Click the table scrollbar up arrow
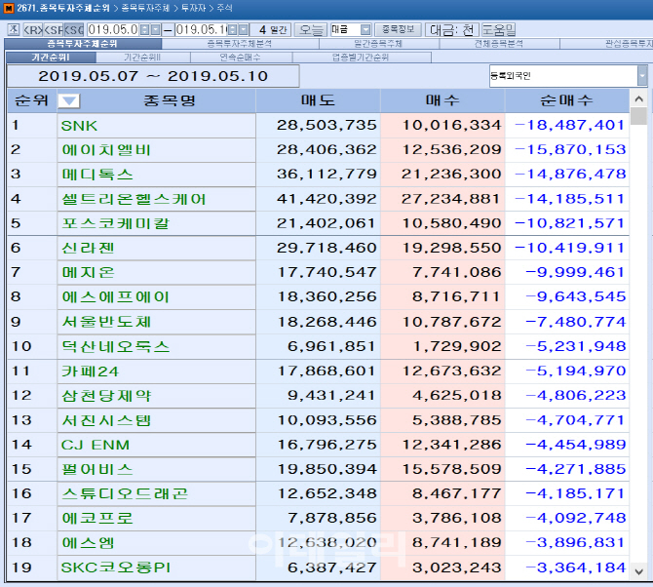This screenshot has height=587, width=653. click(638, 98)
